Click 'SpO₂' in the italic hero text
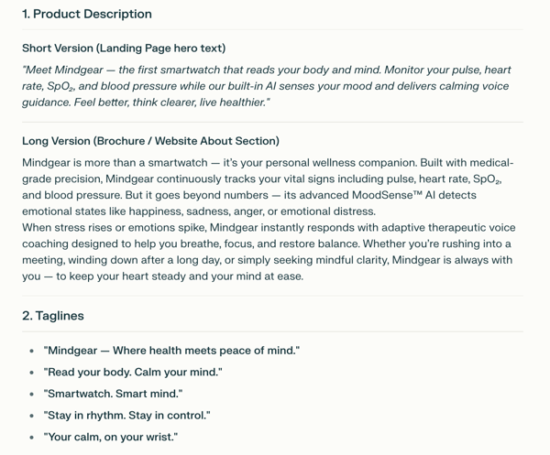Screen dimensions: 550x455 (60, 86)
